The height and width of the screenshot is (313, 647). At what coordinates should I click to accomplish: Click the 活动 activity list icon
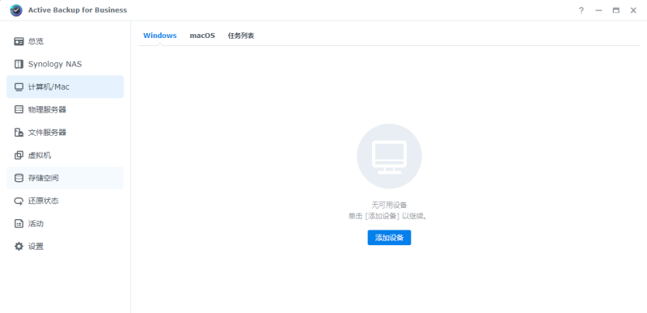point(19,224)
